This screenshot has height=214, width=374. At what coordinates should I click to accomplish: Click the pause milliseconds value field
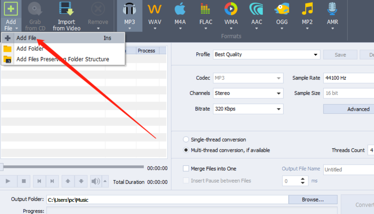click(291, 181)
